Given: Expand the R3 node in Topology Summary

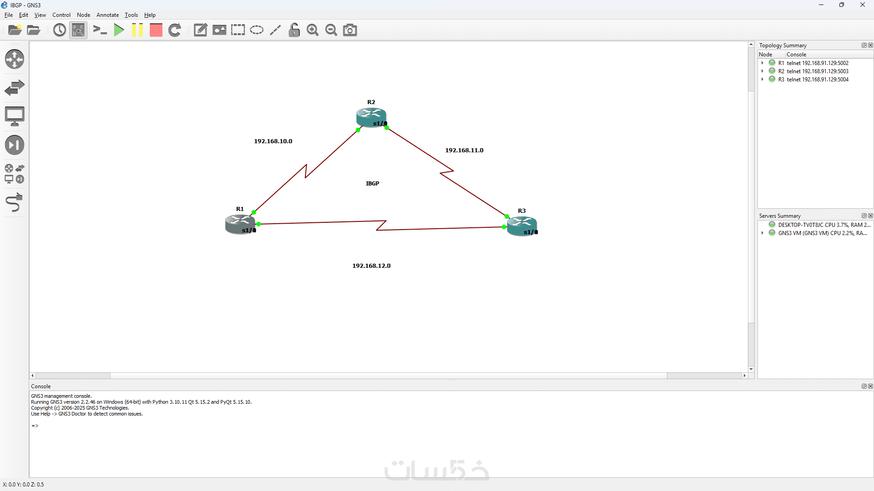Looking at the screenshot, I should 762,80.
